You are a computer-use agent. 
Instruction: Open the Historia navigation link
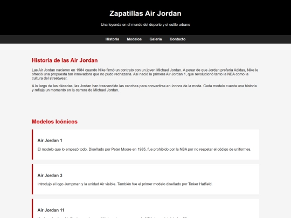[112, 39]
